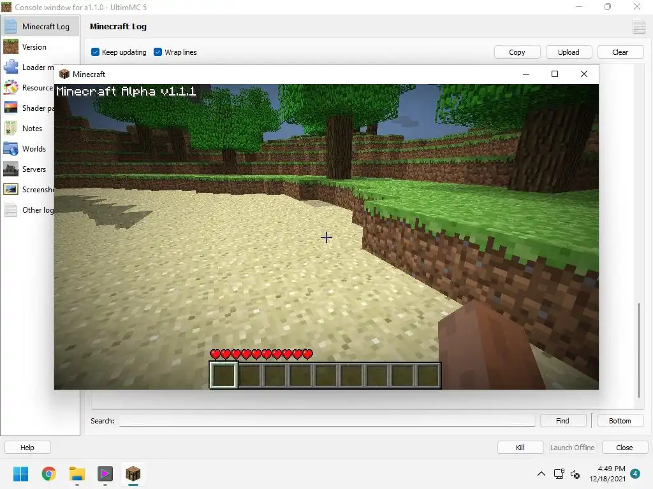This screenshot has width=653, height=489.
Task: Open the Other logs page icon
Action: pos(10,209)
